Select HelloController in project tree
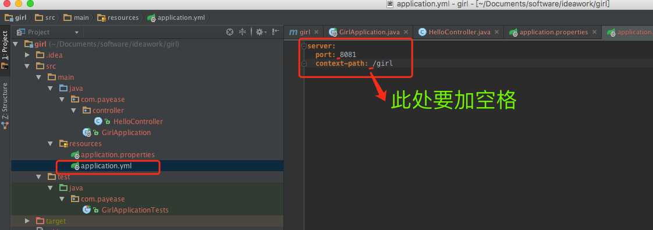This screenshot has height=230, width=653. point(138,122)
